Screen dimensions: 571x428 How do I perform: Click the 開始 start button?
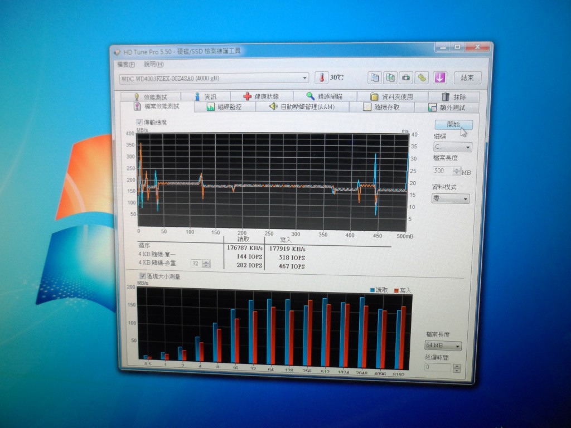tap(453, 124)
